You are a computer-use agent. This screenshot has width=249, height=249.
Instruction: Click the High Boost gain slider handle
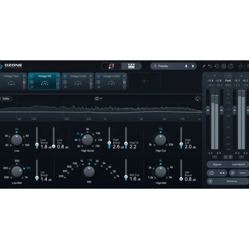109,143
